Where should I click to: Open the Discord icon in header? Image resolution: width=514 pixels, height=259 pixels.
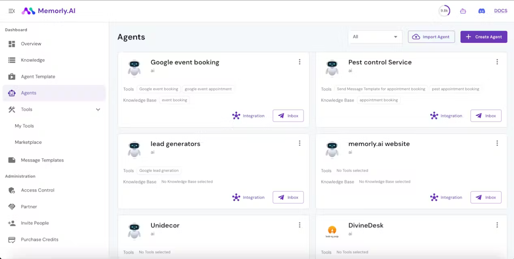481,11
